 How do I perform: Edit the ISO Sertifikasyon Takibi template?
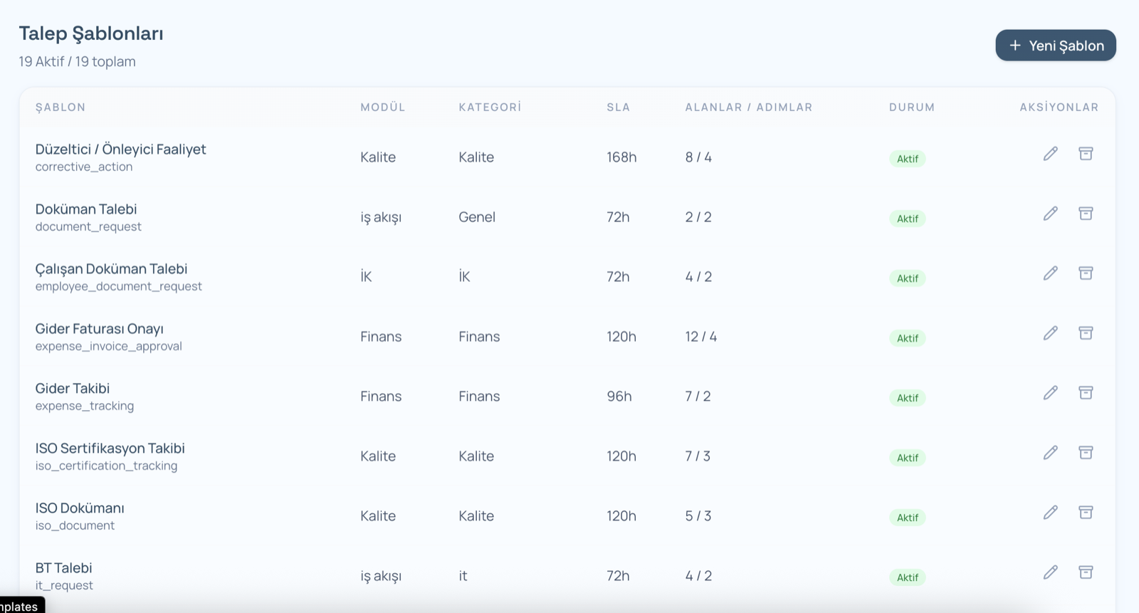coord(1051,452)
